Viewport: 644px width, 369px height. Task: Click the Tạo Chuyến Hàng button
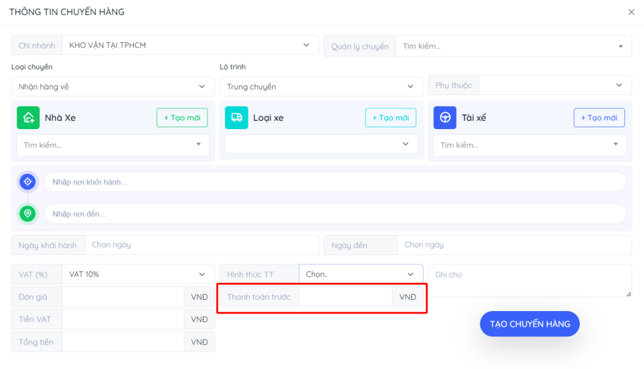pos(530,324)
